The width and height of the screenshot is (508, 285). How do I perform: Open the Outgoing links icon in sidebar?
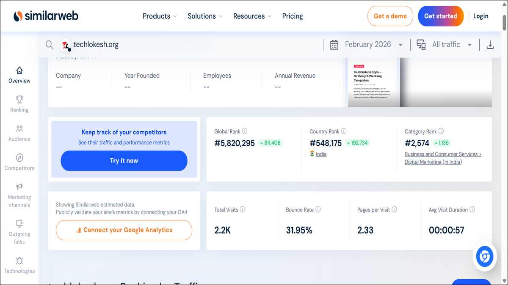tap(19, 224)
